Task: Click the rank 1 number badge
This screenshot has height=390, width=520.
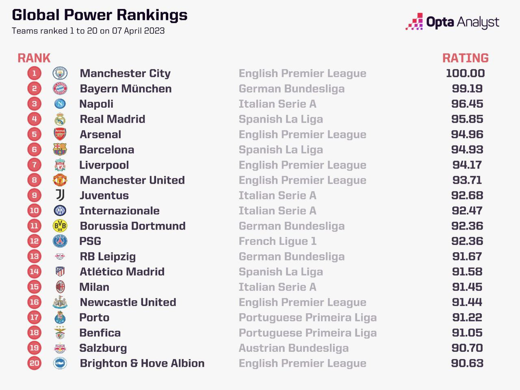Action: click(x=35, y=74)
